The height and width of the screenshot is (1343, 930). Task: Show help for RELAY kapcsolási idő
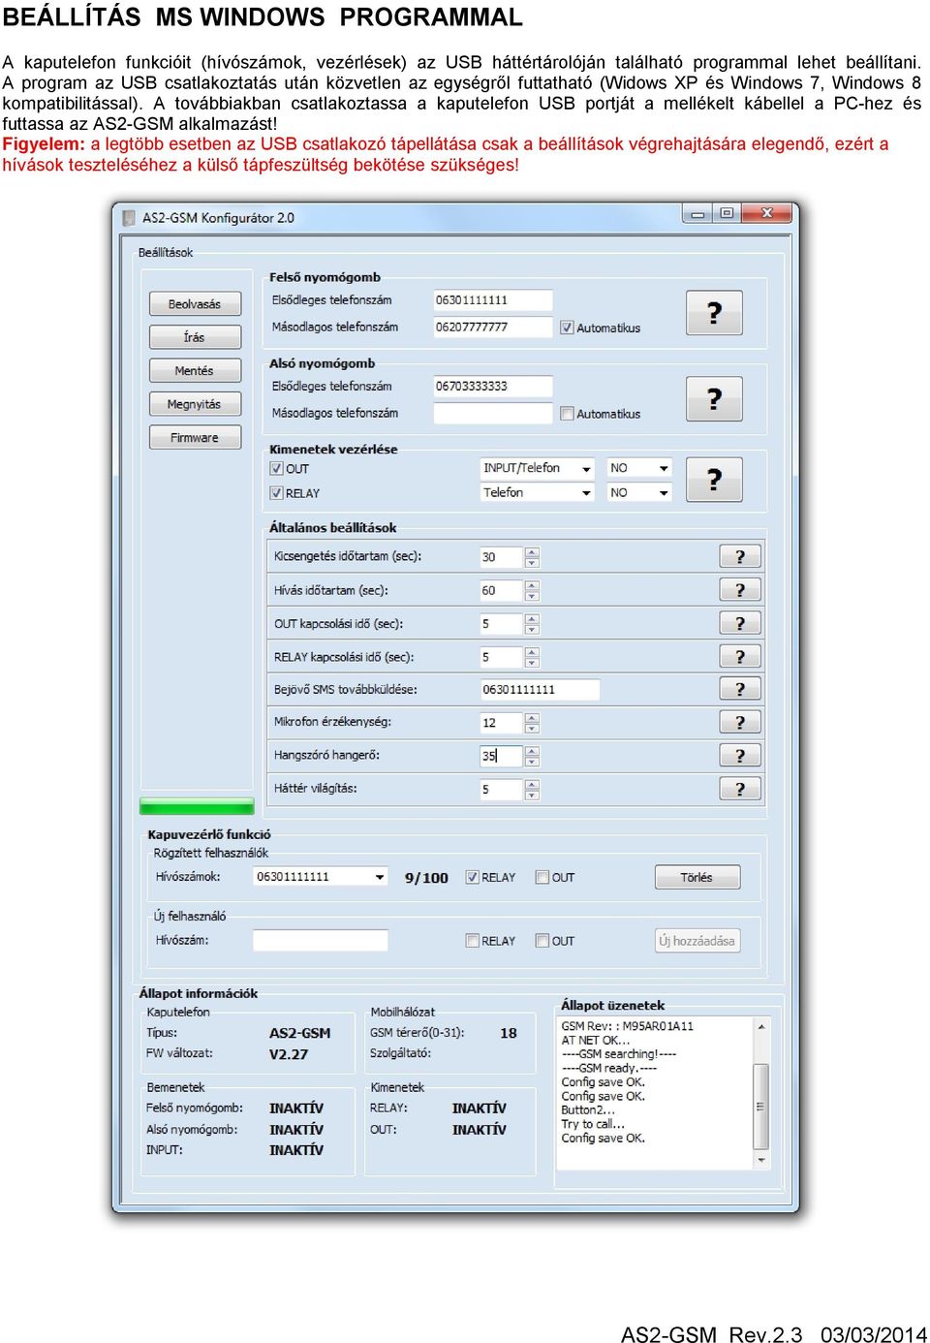pyautogui.click(x=740, y=656)
